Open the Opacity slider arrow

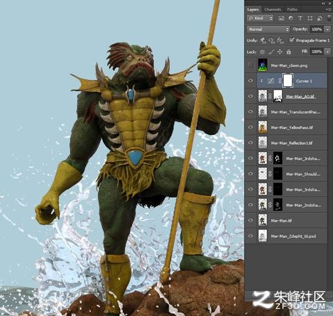(x=327, y=29)
